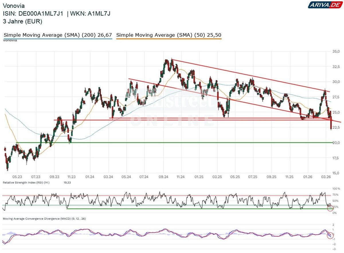Image resolution: width=344 pixels, height=253 pixels.
Task: Click the small Vonovia series label above the chart
Action: [x=10, y=40]
